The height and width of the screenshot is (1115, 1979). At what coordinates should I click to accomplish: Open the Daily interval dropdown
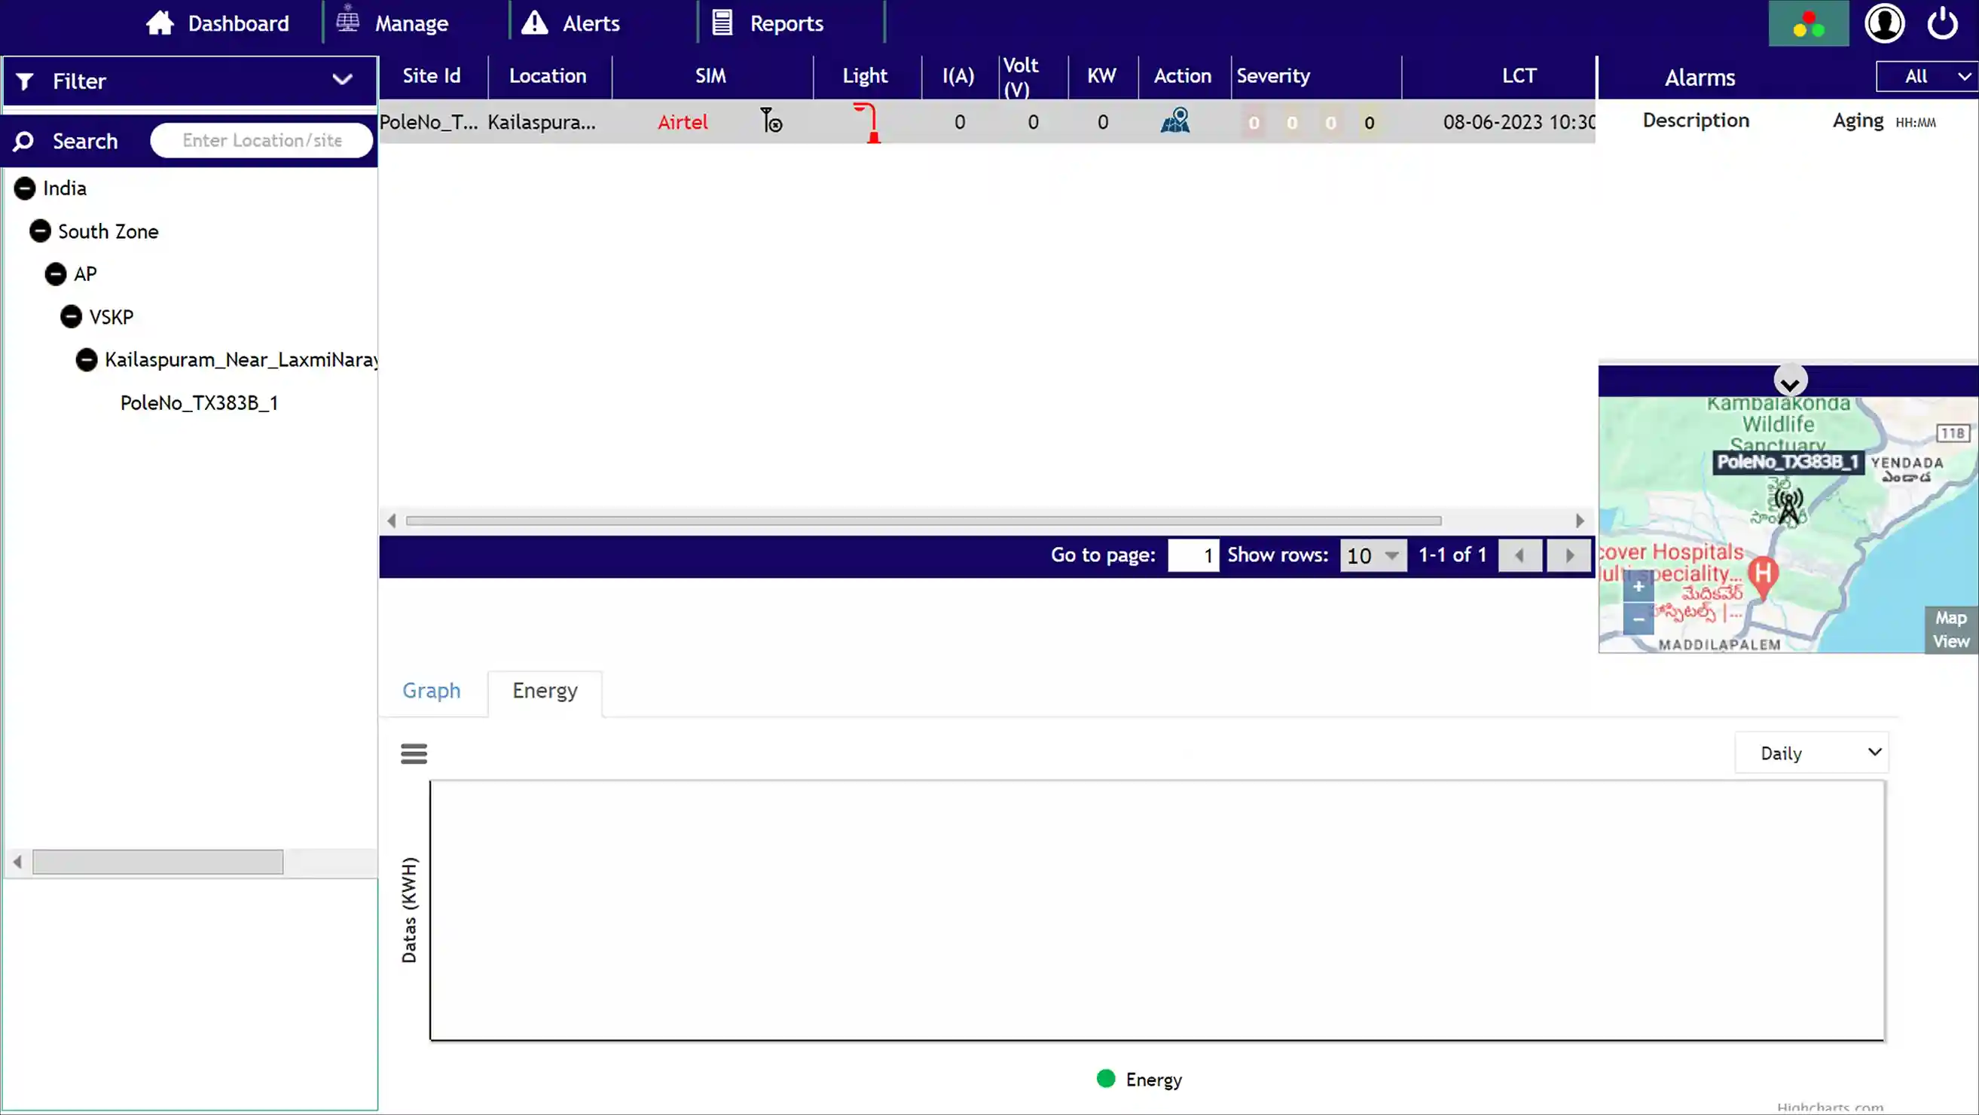pyautogui.click(x=1811, y=753)
